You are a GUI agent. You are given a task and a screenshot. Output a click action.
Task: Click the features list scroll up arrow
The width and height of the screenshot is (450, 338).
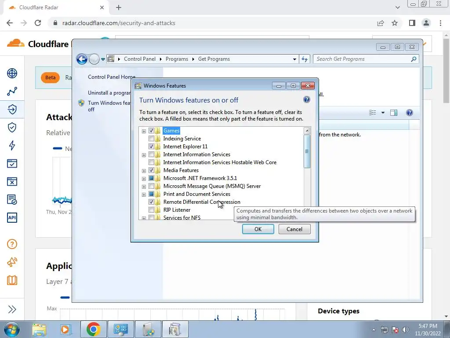click(307, 131)
